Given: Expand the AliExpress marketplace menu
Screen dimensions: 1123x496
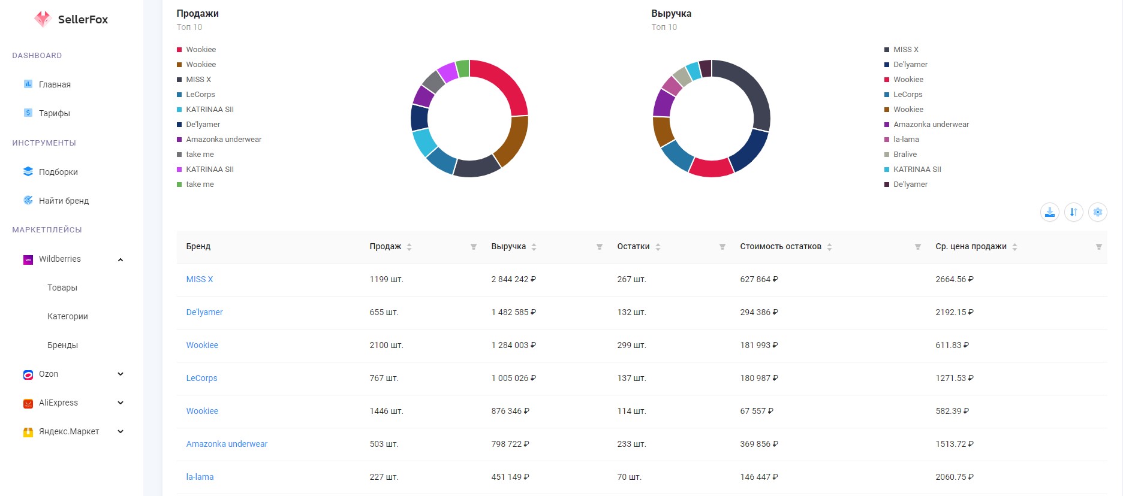Looking at the screenshot, I should click(121, 403).
